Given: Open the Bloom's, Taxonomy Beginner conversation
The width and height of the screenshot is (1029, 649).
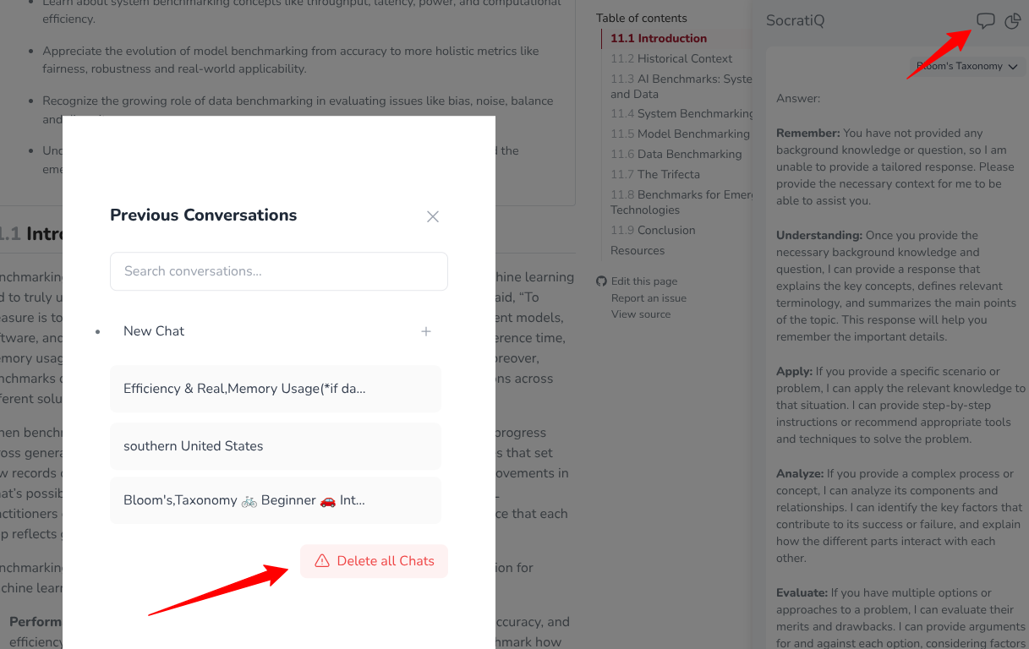Looking at the screenshot, I should coord(276,500).
